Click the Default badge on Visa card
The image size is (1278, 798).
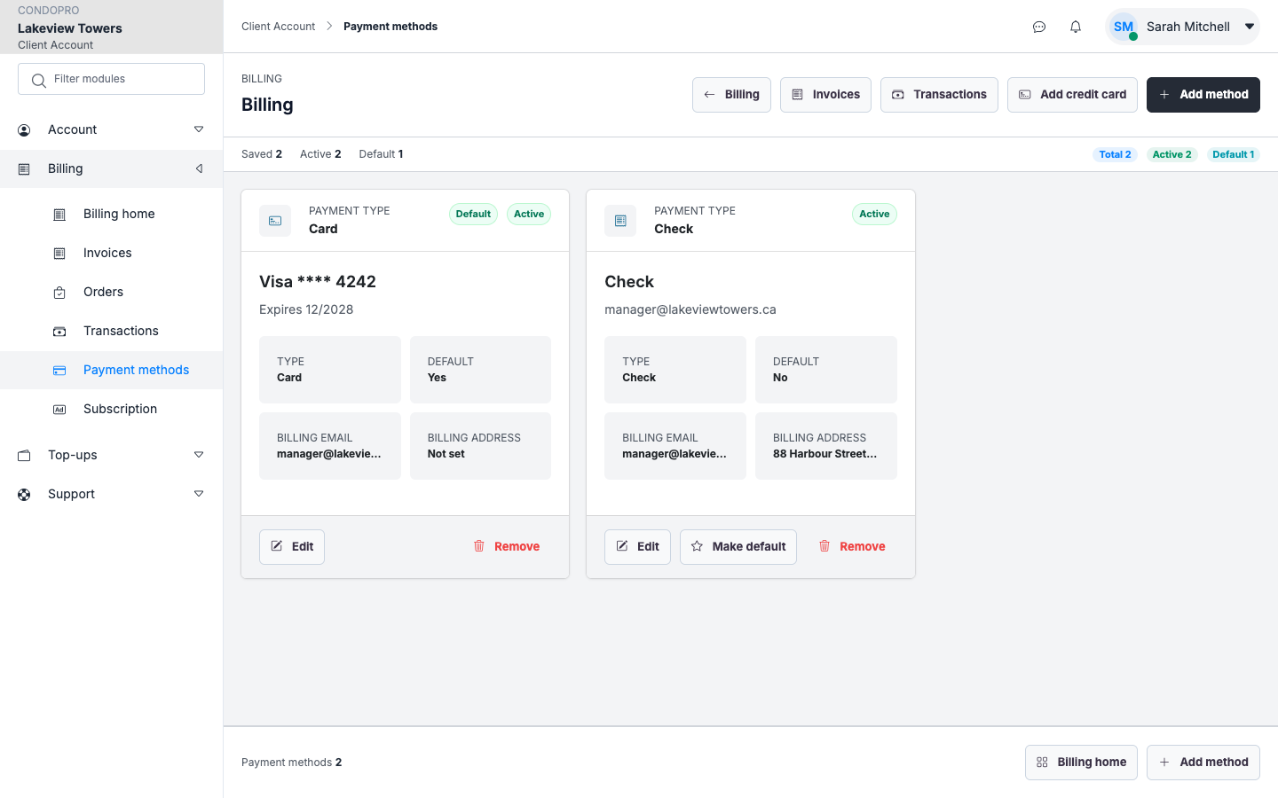click(473, 214)
